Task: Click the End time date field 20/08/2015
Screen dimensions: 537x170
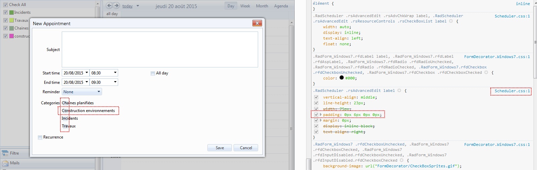Action: click(x=73, y=82)
